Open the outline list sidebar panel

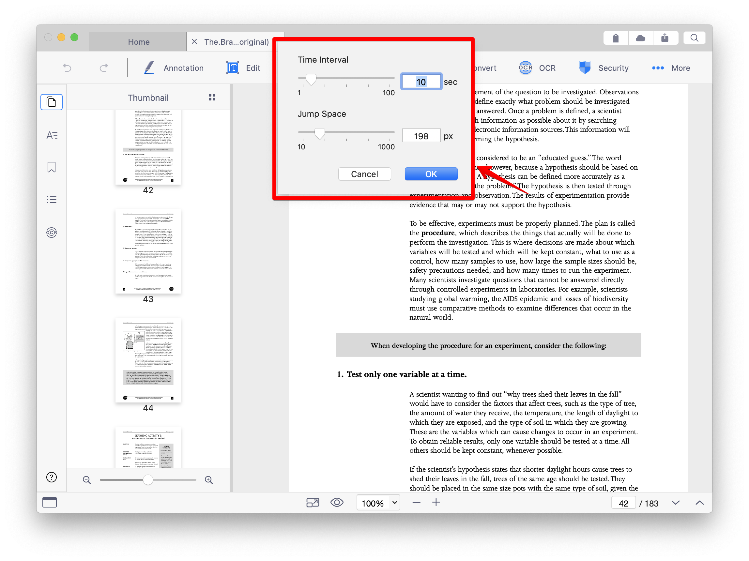[x=52, y=199]
